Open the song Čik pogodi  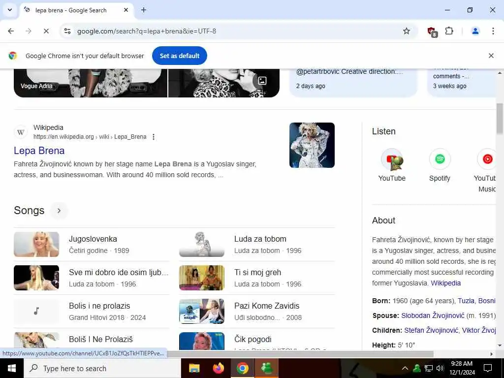tap(252, 339)
